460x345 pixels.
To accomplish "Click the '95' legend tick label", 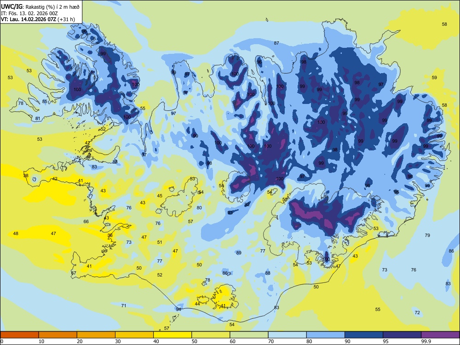I will [x=385, y=341].
